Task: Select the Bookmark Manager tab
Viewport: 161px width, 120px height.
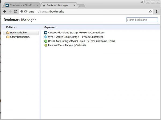Action: click(x=59, y=5)
